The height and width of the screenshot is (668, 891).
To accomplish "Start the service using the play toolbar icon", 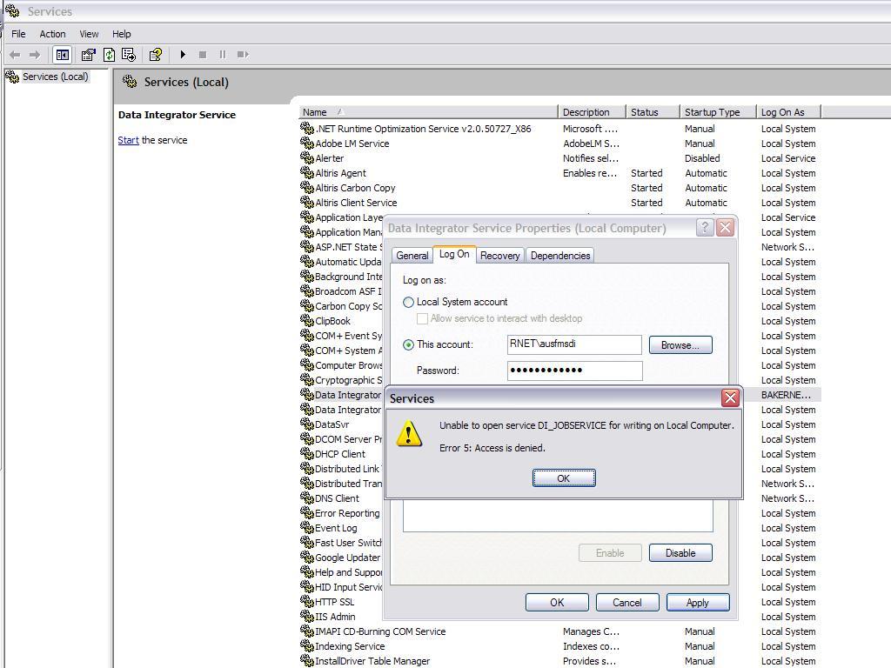I will [x=182, y=54].
